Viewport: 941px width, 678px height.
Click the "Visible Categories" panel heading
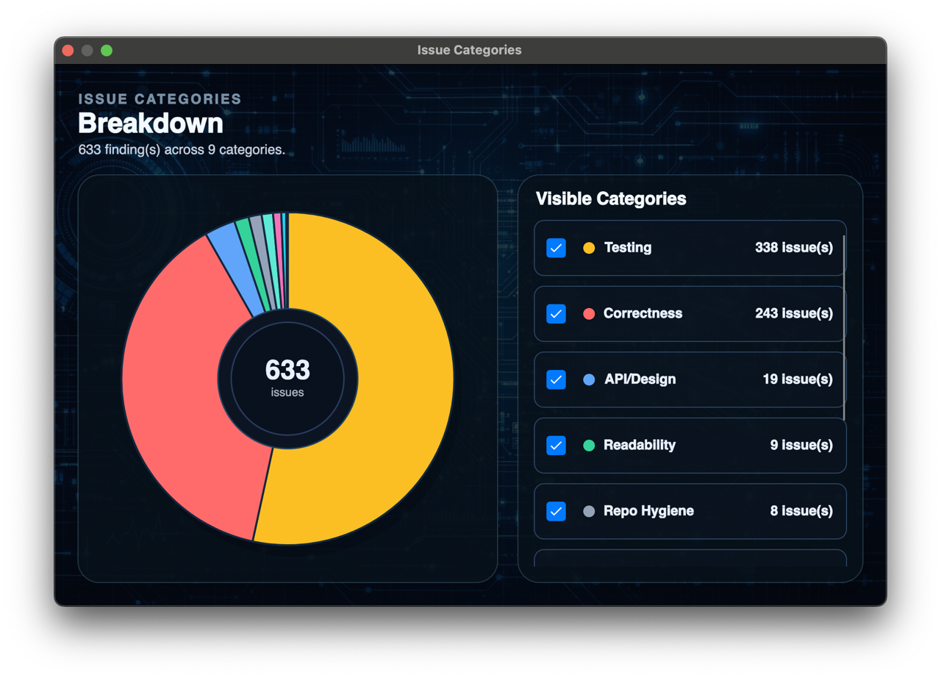click(611, 199)
